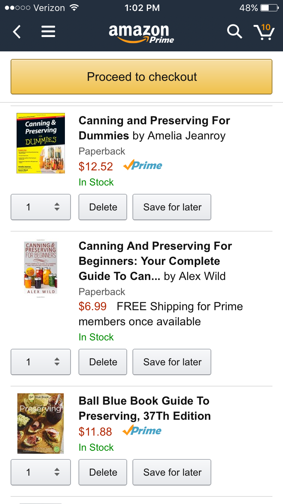This screenshot has width=283, height=504.
Task: Open quantity dropdown for Dummies book
Action: click(x=41, y=207)
